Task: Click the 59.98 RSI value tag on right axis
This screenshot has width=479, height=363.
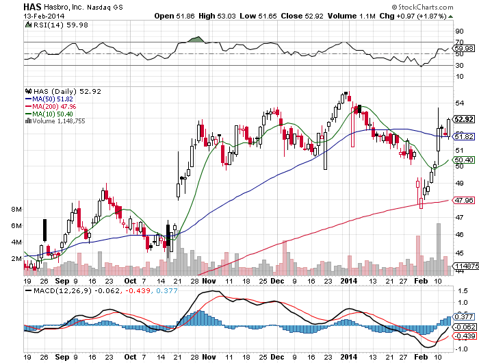Action: (464, 48)
